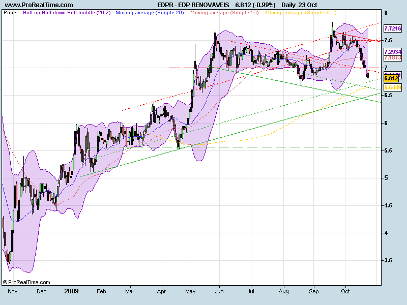Click the Nov label on time axis
This screenshot has height=305, width=407.
(x=12, y=291)
